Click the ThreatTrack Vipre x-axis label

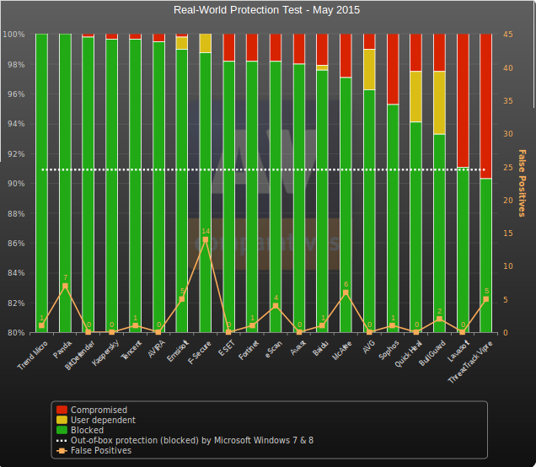(x=471, y=362)
